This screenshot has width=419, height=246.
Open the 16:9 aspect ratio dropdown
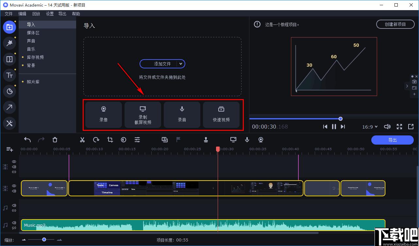370,127
